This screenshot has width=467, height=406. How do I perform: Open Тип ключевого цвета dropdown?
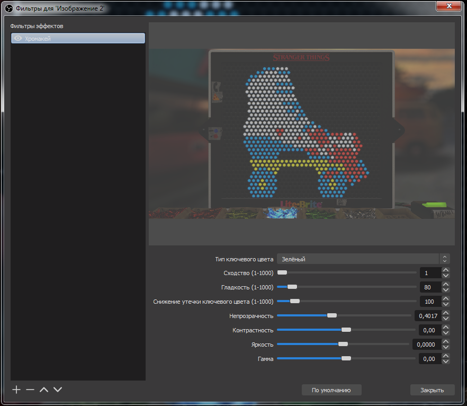tap(363, 259)
